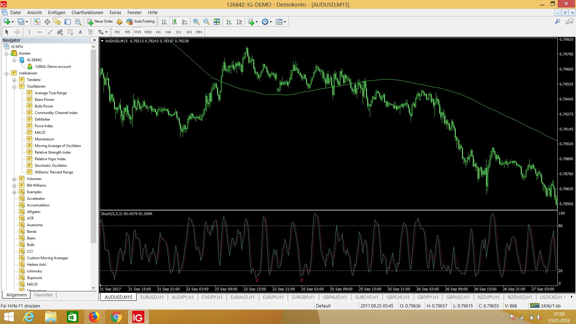
Task: Select the text label tool
Action: [x=90, y=32]
